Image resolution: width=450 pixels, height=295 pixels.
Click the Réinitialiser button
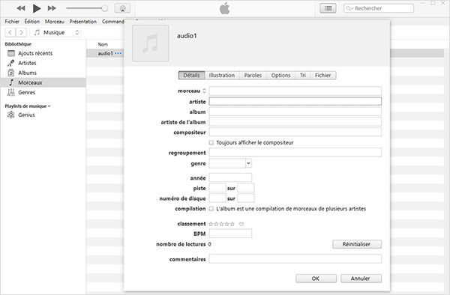tap(357, 244)
